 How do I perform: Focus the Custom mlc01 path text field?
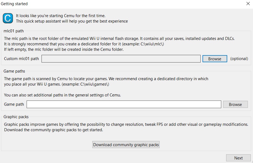tap(121, 59)
